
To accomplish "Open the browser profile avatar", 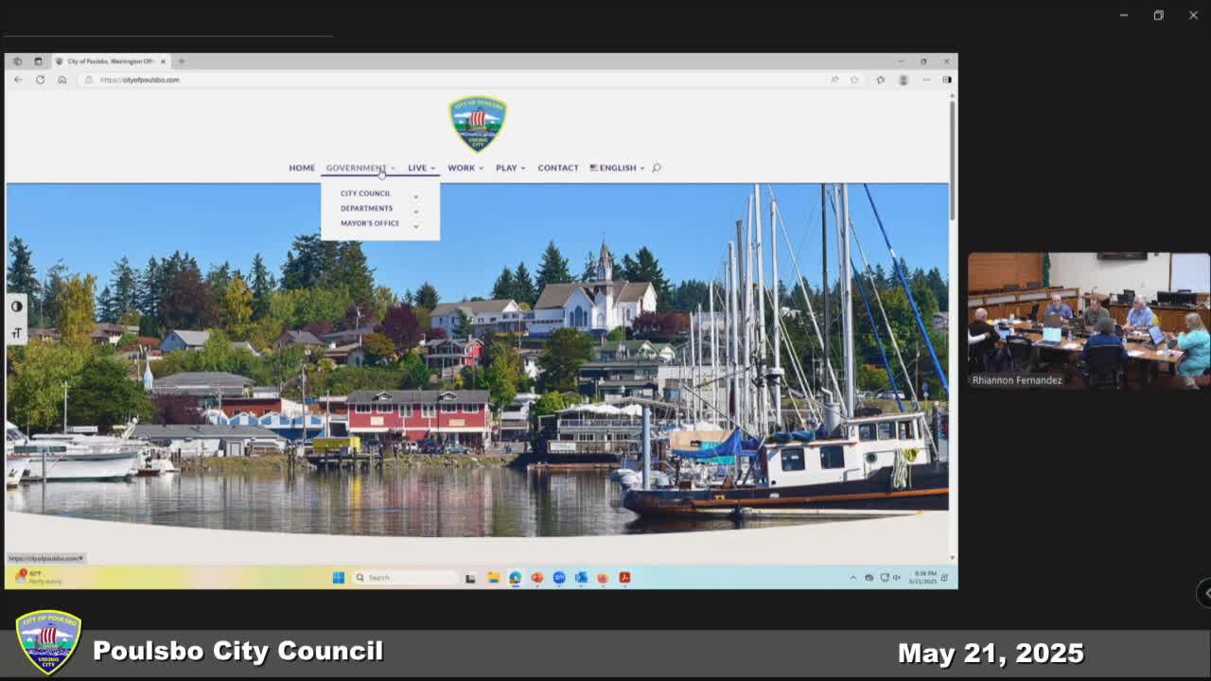I will point(904,79).
